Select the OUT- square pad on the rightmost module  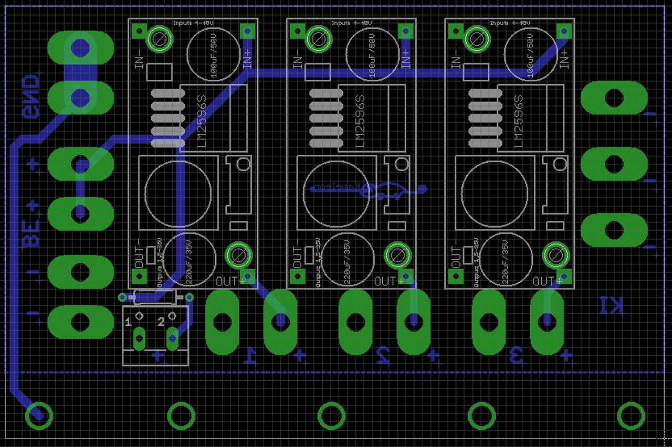click(456, 276)
